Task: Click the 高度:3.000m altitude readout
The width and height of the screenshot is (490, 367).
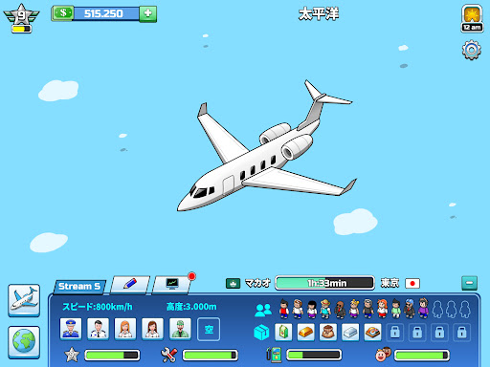Action: coord(191,307)
